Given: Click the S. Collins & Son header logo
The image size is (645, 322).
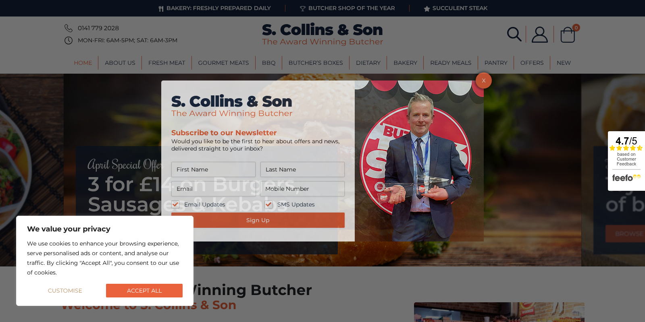Looking at the screenshot, I should (x=322, y=34).
